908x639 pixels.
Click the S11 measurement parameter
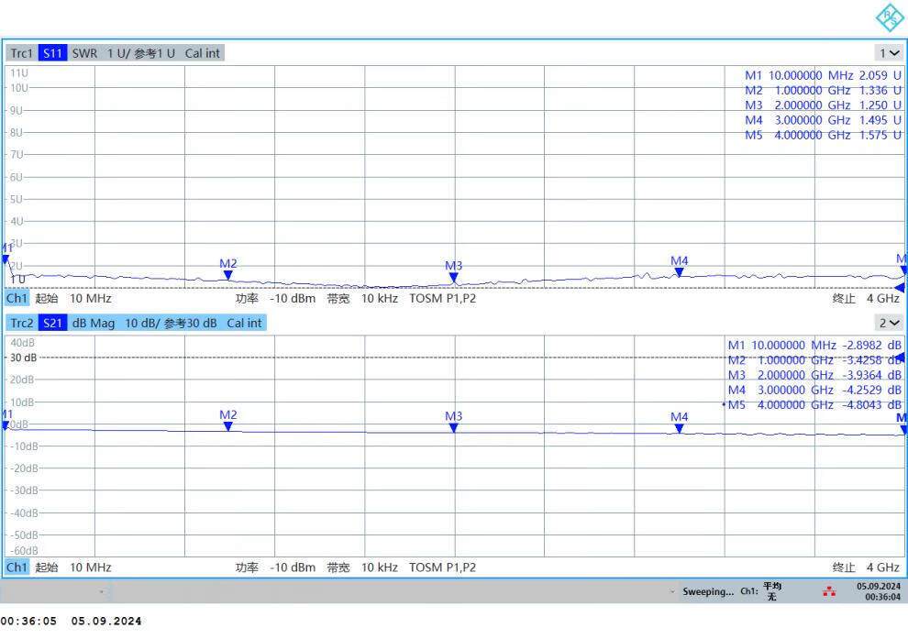pyautogui.click(x=53, y=53)
